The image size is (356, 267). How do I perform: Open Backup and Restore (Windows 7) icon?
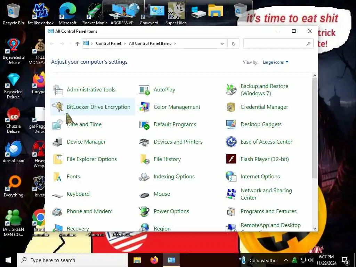click(231, 90)
